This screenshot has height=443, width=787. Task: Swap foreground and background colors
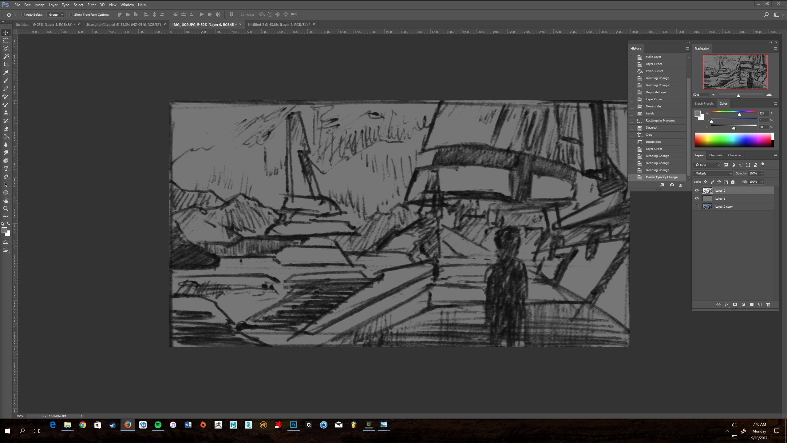[9, 224]
